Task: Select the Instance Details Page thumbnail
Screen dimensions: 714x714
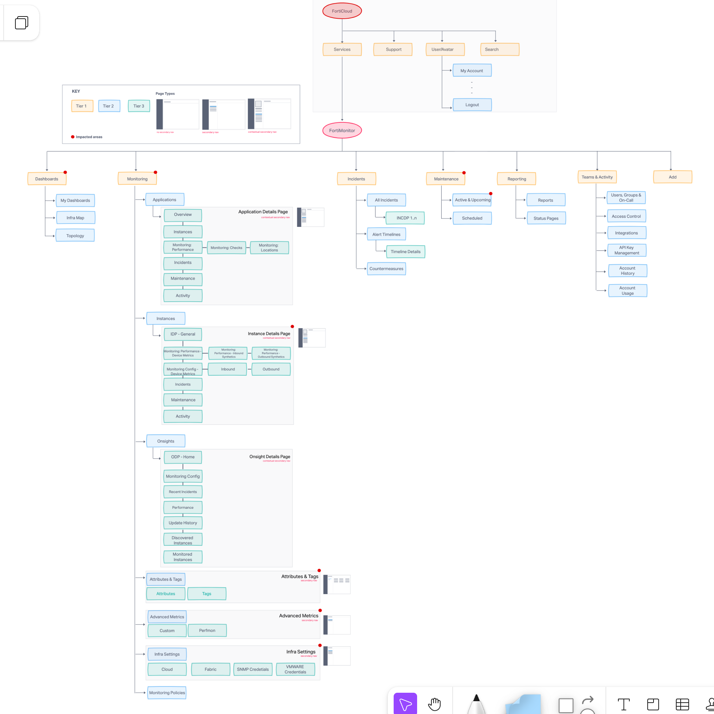Action: pyautogui.click(x=312, y=338)
